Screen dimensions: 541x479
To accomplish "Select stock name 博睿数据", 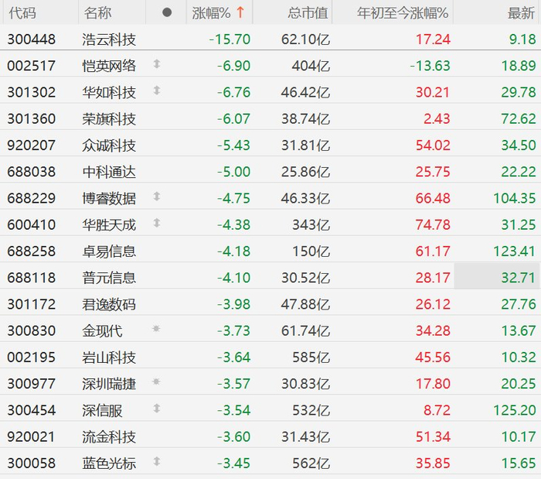I will click(x=109, y=198).
